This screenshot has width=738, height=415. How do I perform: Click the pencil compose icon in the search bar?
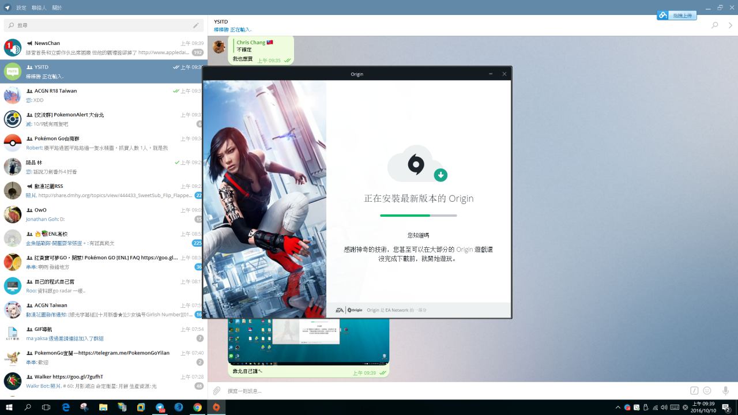point(196,25)
